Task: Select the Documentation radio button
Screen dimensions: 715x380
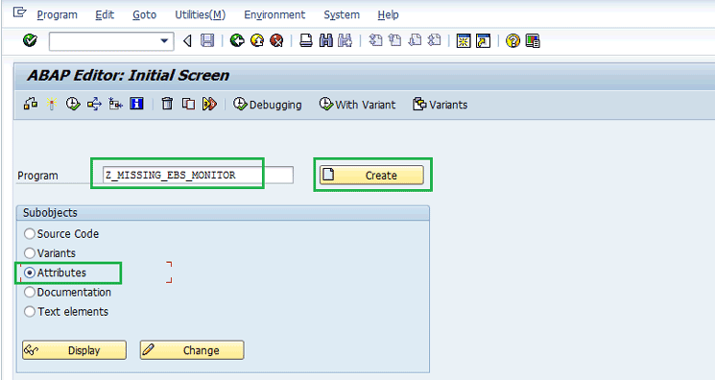Action: (x=30, y=293)
